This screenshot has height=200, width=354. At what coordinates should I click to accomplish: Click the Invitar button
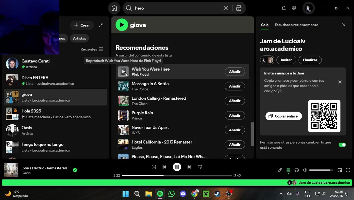click(x=286, y=60)
